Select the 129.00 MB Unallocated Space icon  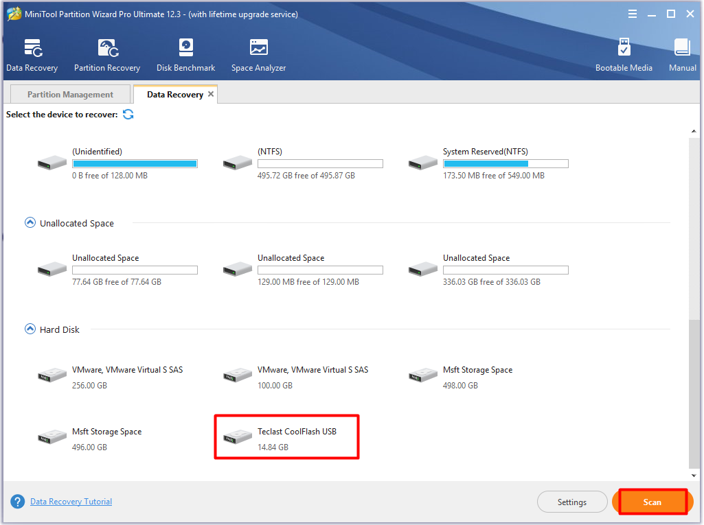[x=238, y=269]
